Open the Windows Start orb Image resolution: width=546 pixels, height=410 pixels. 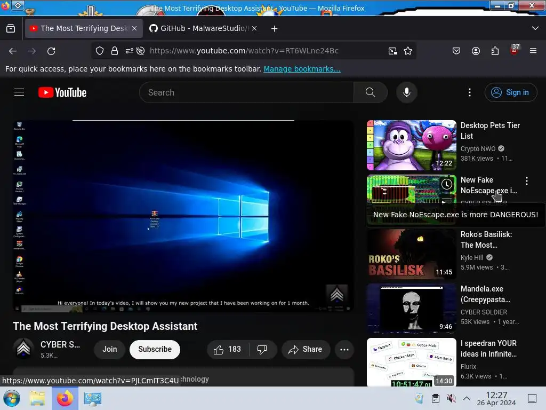(12, 398)
